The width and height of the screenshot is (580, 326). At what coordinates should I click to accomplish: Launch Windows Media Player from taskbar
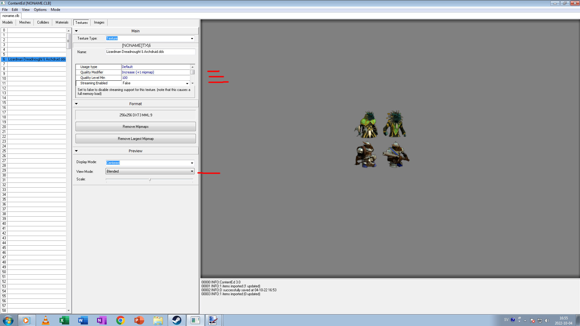[x=27, y=320]
